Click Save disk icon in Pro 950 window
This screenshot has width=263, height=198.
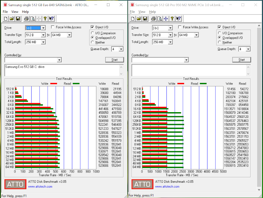145,18
